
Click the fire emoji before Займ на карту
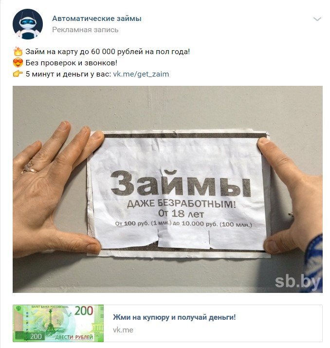click(x=18, y=52)
